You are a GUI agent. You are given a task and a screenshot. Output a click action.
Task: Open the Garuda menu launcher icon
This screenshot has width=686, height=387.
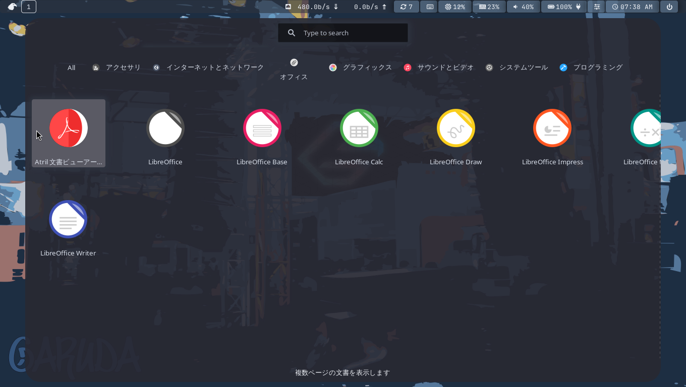pyautogui.click(x=12, y=7)
